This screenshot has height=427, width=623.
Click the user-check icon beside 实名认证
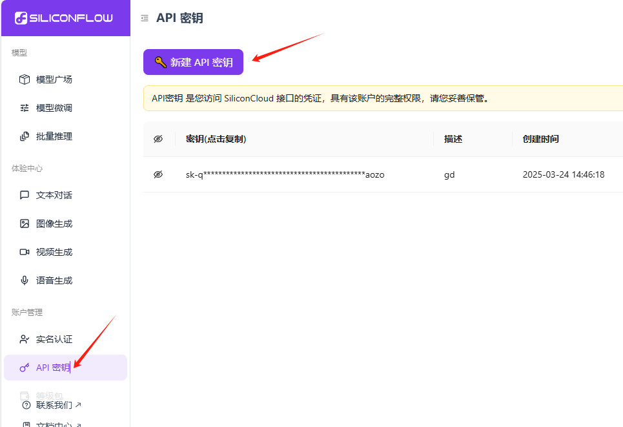pos(25,339)
